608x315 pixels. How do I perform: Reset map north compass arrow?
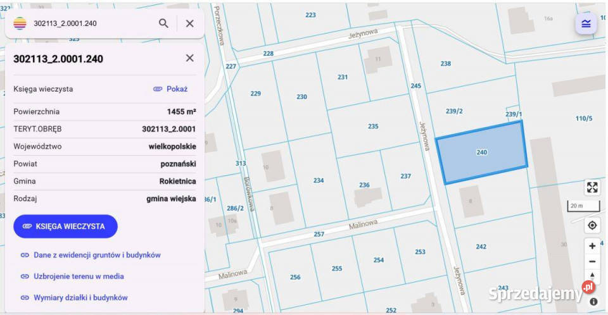pos(592,276)
